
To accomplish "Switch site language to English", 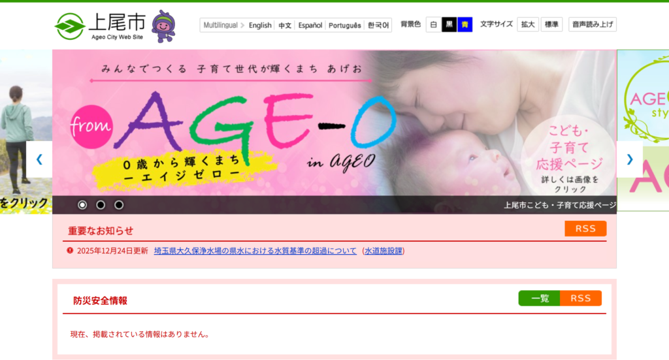I will 260,25.
